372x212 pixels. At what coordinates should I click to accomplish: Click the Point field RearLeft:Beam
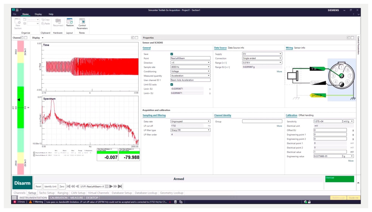pyautogui.click(x=190, y=58)
